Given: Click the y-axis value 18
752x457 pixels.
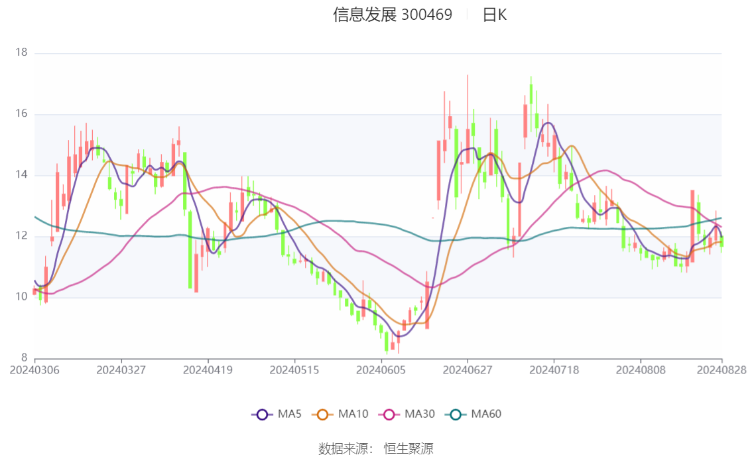Looking at the screenshot, I should [x=22, y=52].
